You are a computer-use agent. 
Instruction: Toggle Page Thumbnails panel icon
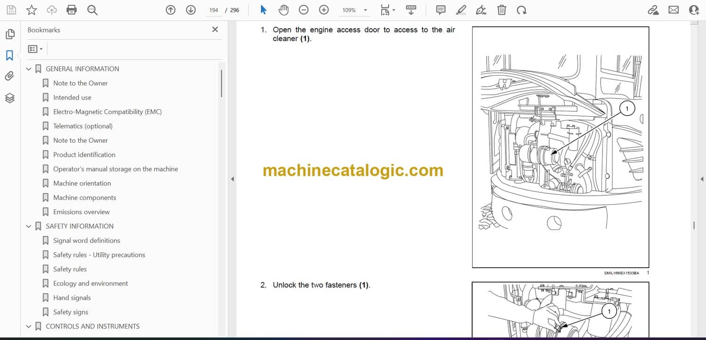(x=9, y=34)
